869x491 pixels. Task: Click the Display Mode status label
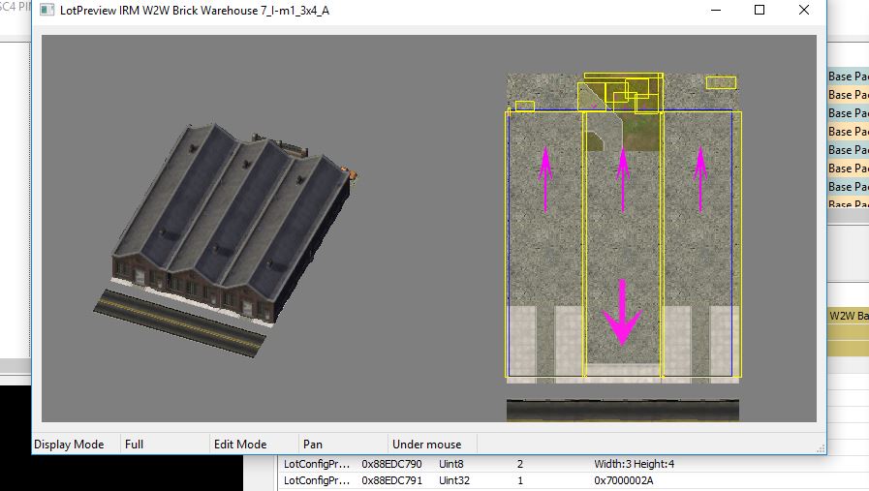pos(69,445)
